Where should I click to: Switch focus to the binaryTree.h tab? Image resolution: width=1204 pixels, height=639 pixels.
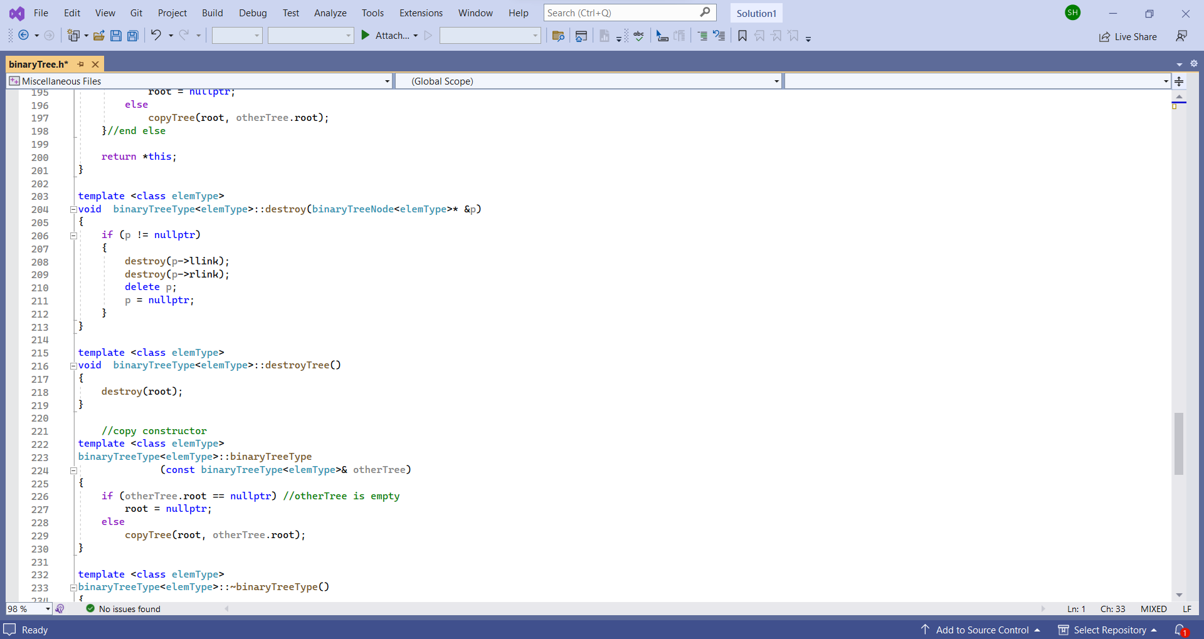coord(38,64)
